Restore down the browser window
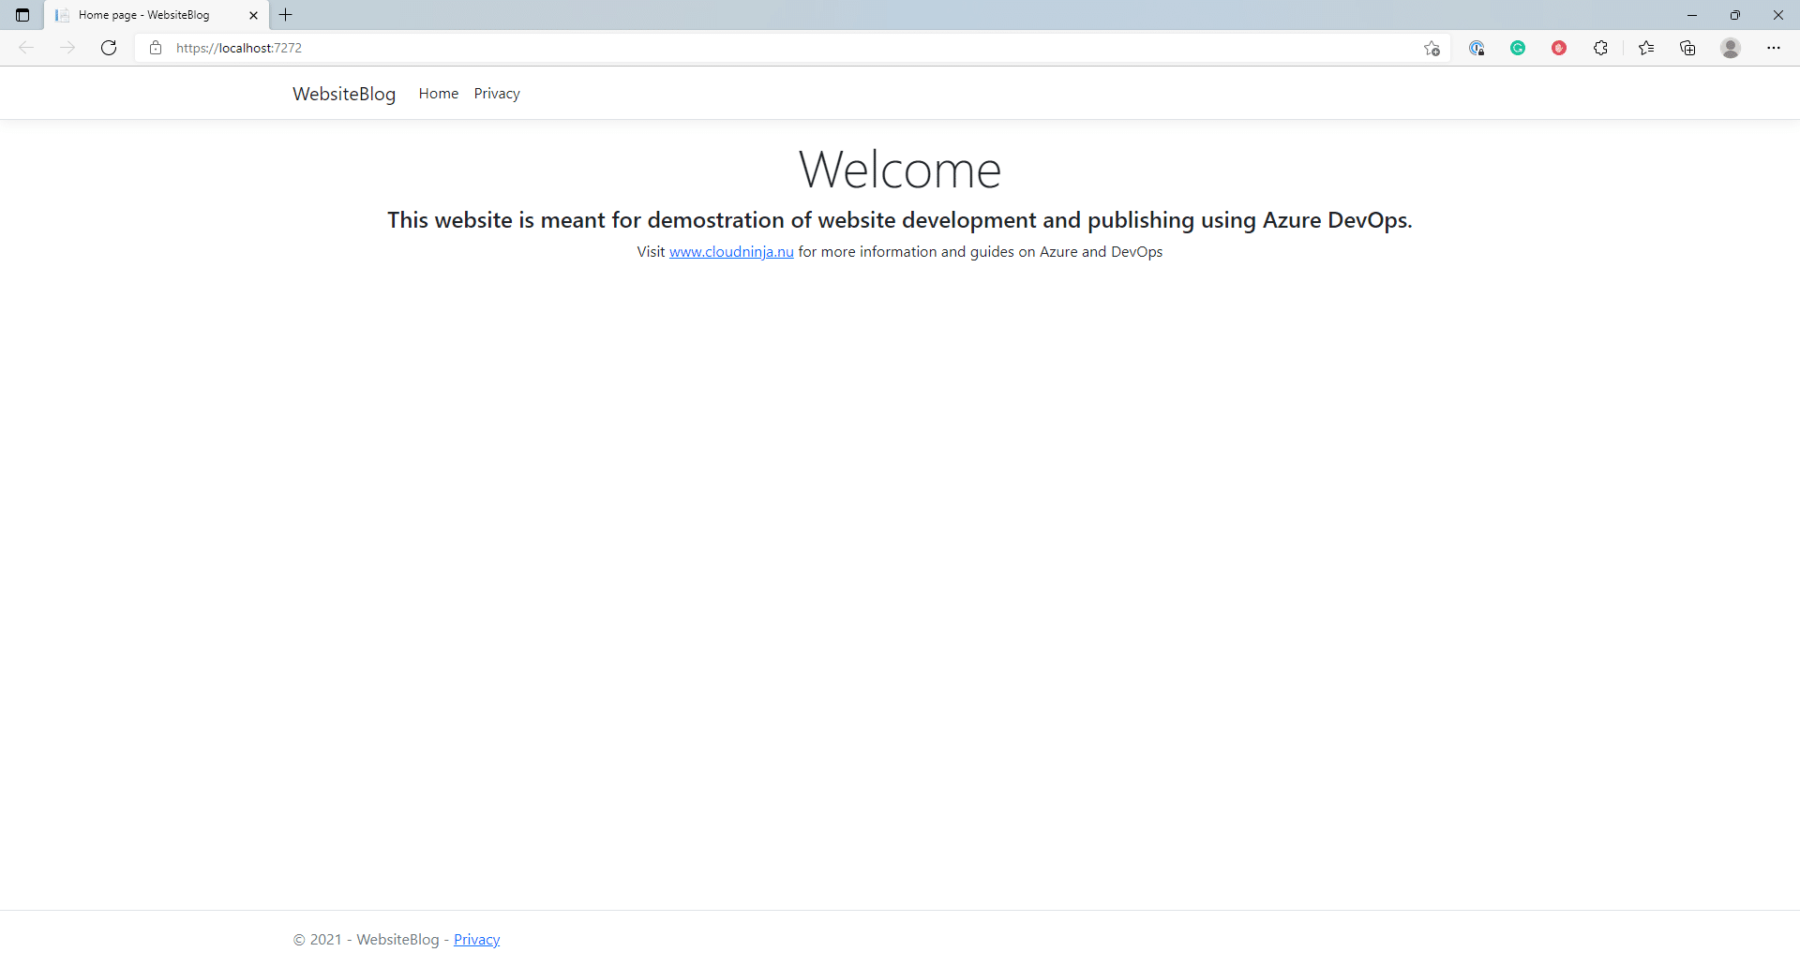Screen dimensions: 1800x967 [x=1735, y=15]
